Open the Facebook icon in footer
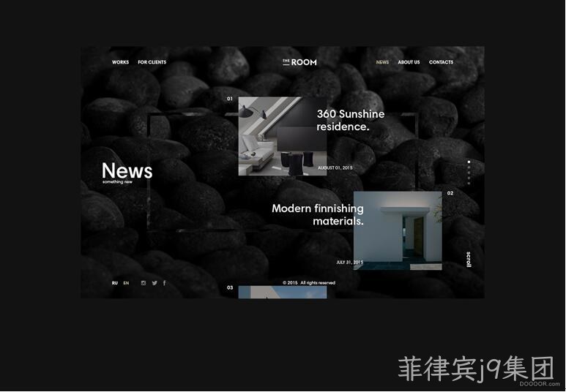566x392 pixels. 165,283
